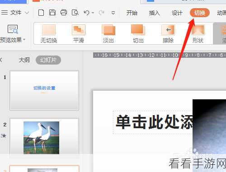Image resolution: width=226 pixels, height=172 pixels.
Task: Apply the 淡出 transition effect
Action: point(108,34)
